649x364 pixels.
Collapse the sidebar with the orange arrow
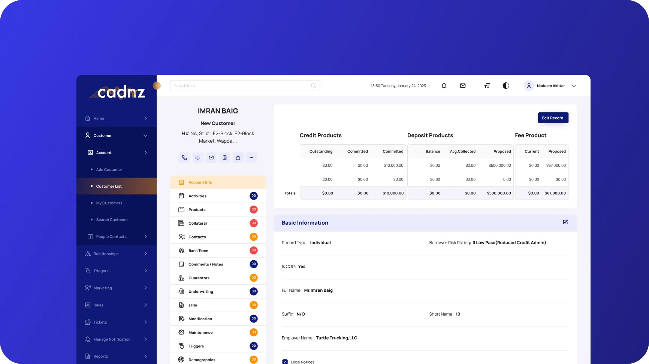tap(157, 86)
